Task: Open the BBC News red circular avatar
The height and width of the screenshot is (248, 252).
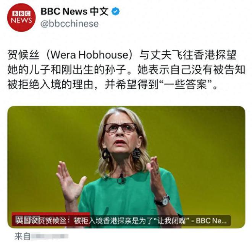Action: [x=21, y=18]
